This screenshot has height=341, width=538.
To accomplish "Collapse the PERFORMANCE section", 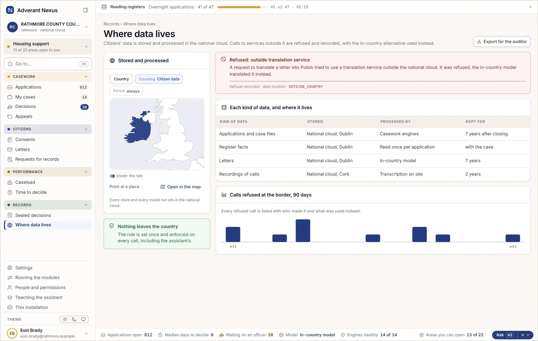I will pyautogui.click(x=48, y=172).
